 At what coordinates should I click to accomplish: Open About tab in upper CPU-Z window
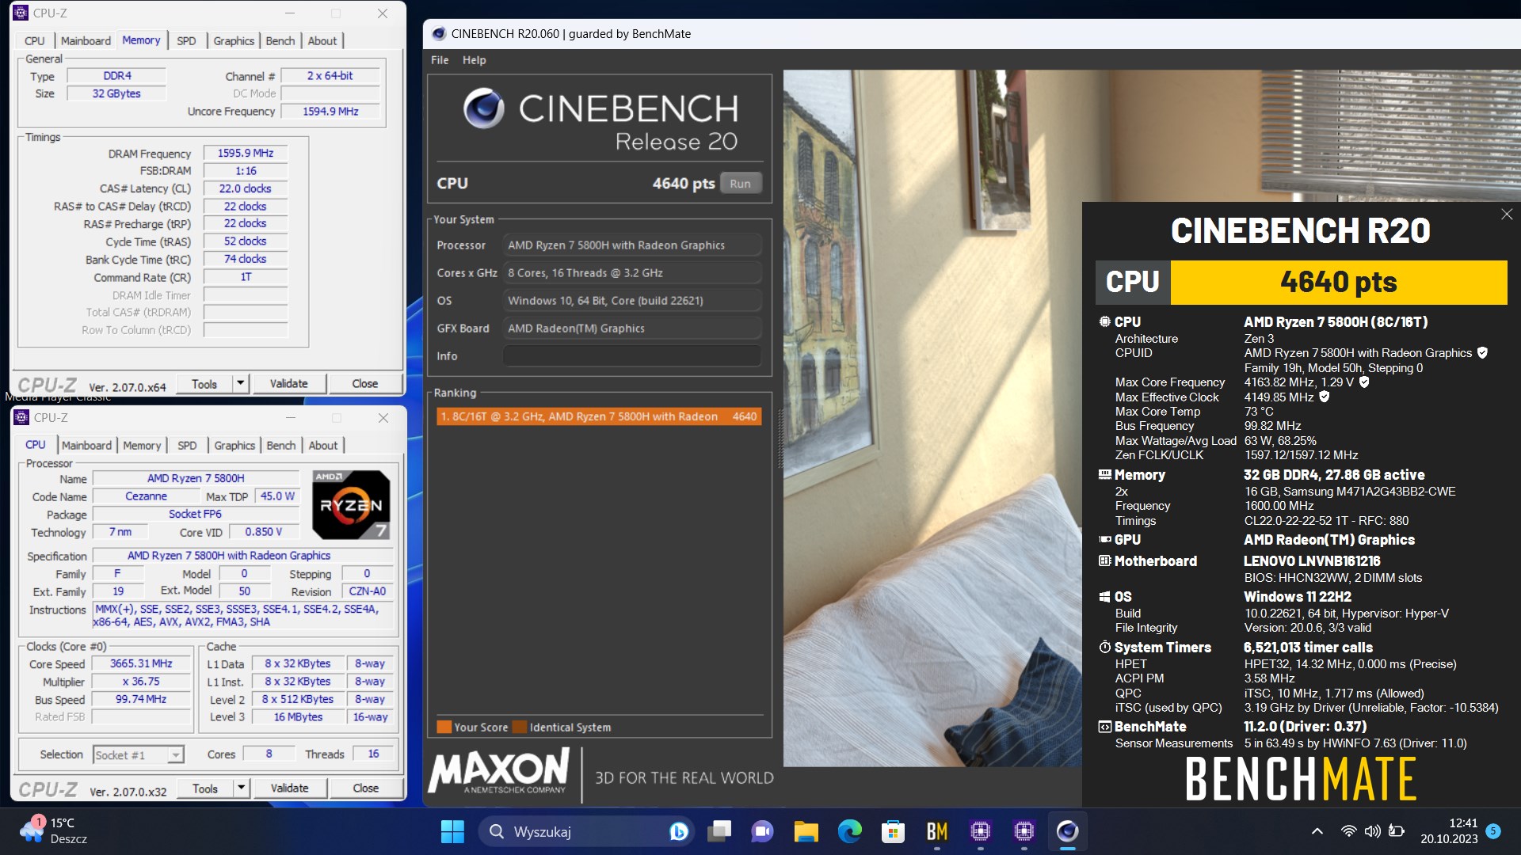(x=322, y=40)
